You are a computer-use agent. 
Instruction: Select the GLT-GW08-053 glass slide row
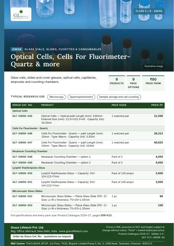[88, 207]
